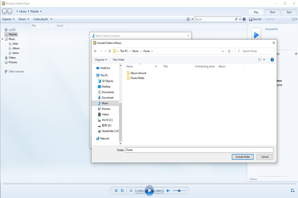Viewport: 298px width, 198px height.
Task: Click the main library Search box
Action: point(215,19)
